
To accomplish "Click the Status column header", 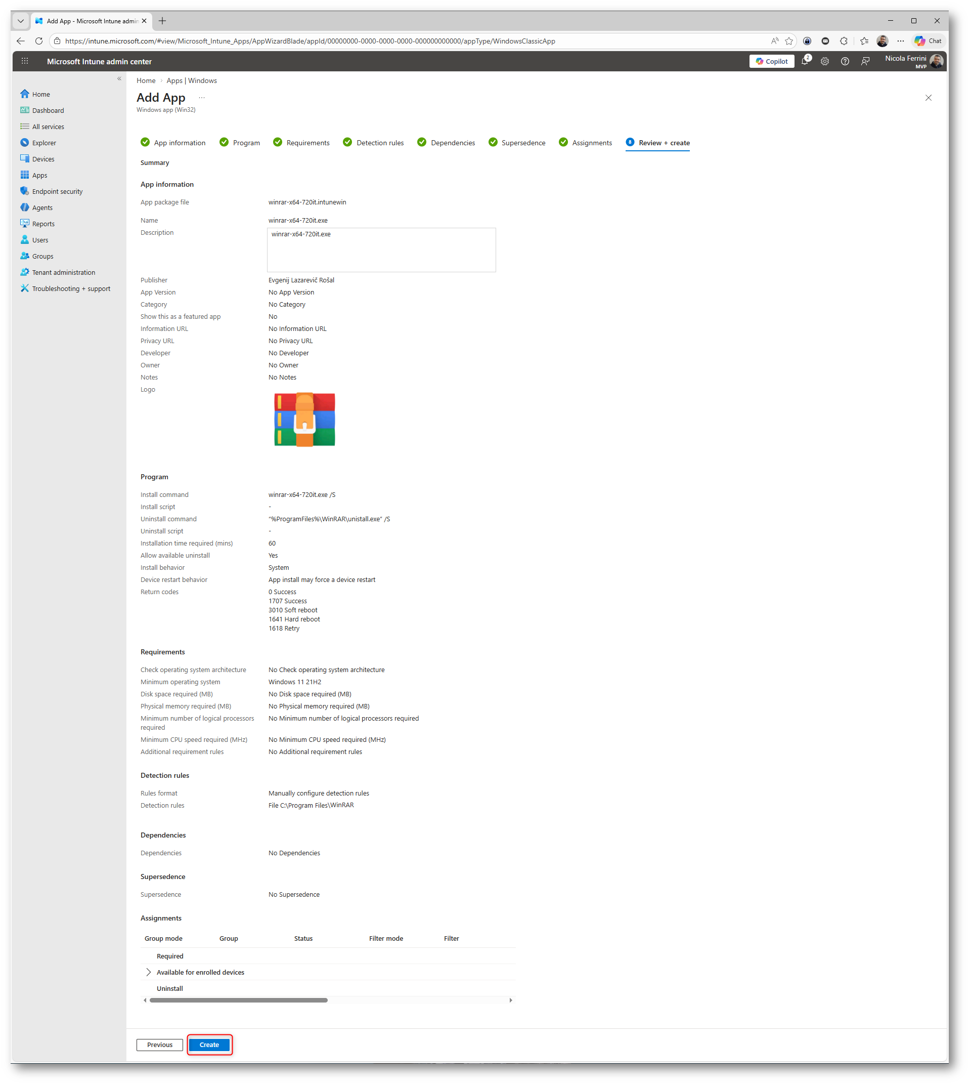I will tap(304, 939).
